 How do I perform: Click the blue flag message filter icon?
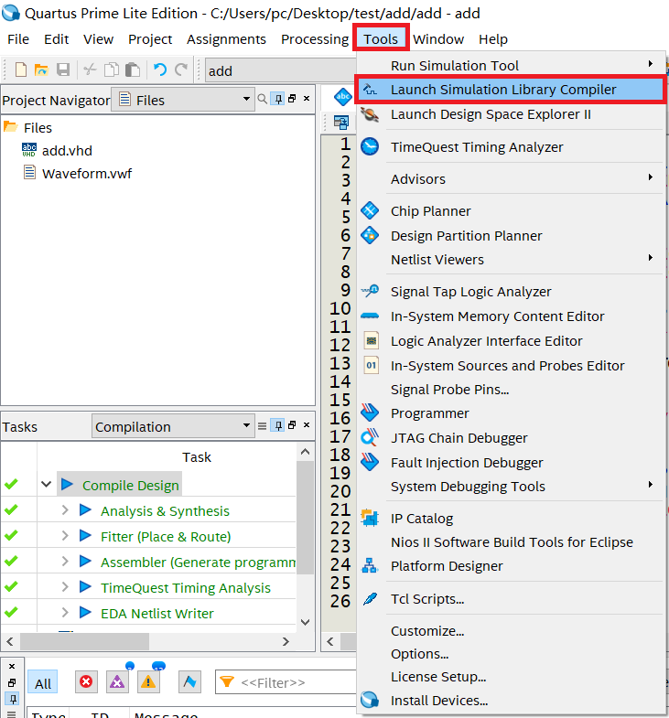pos(189,682)
